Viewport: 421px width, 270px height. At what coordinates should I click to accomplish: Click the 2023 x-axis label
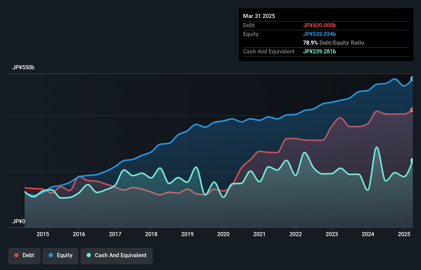pos(332,234)
